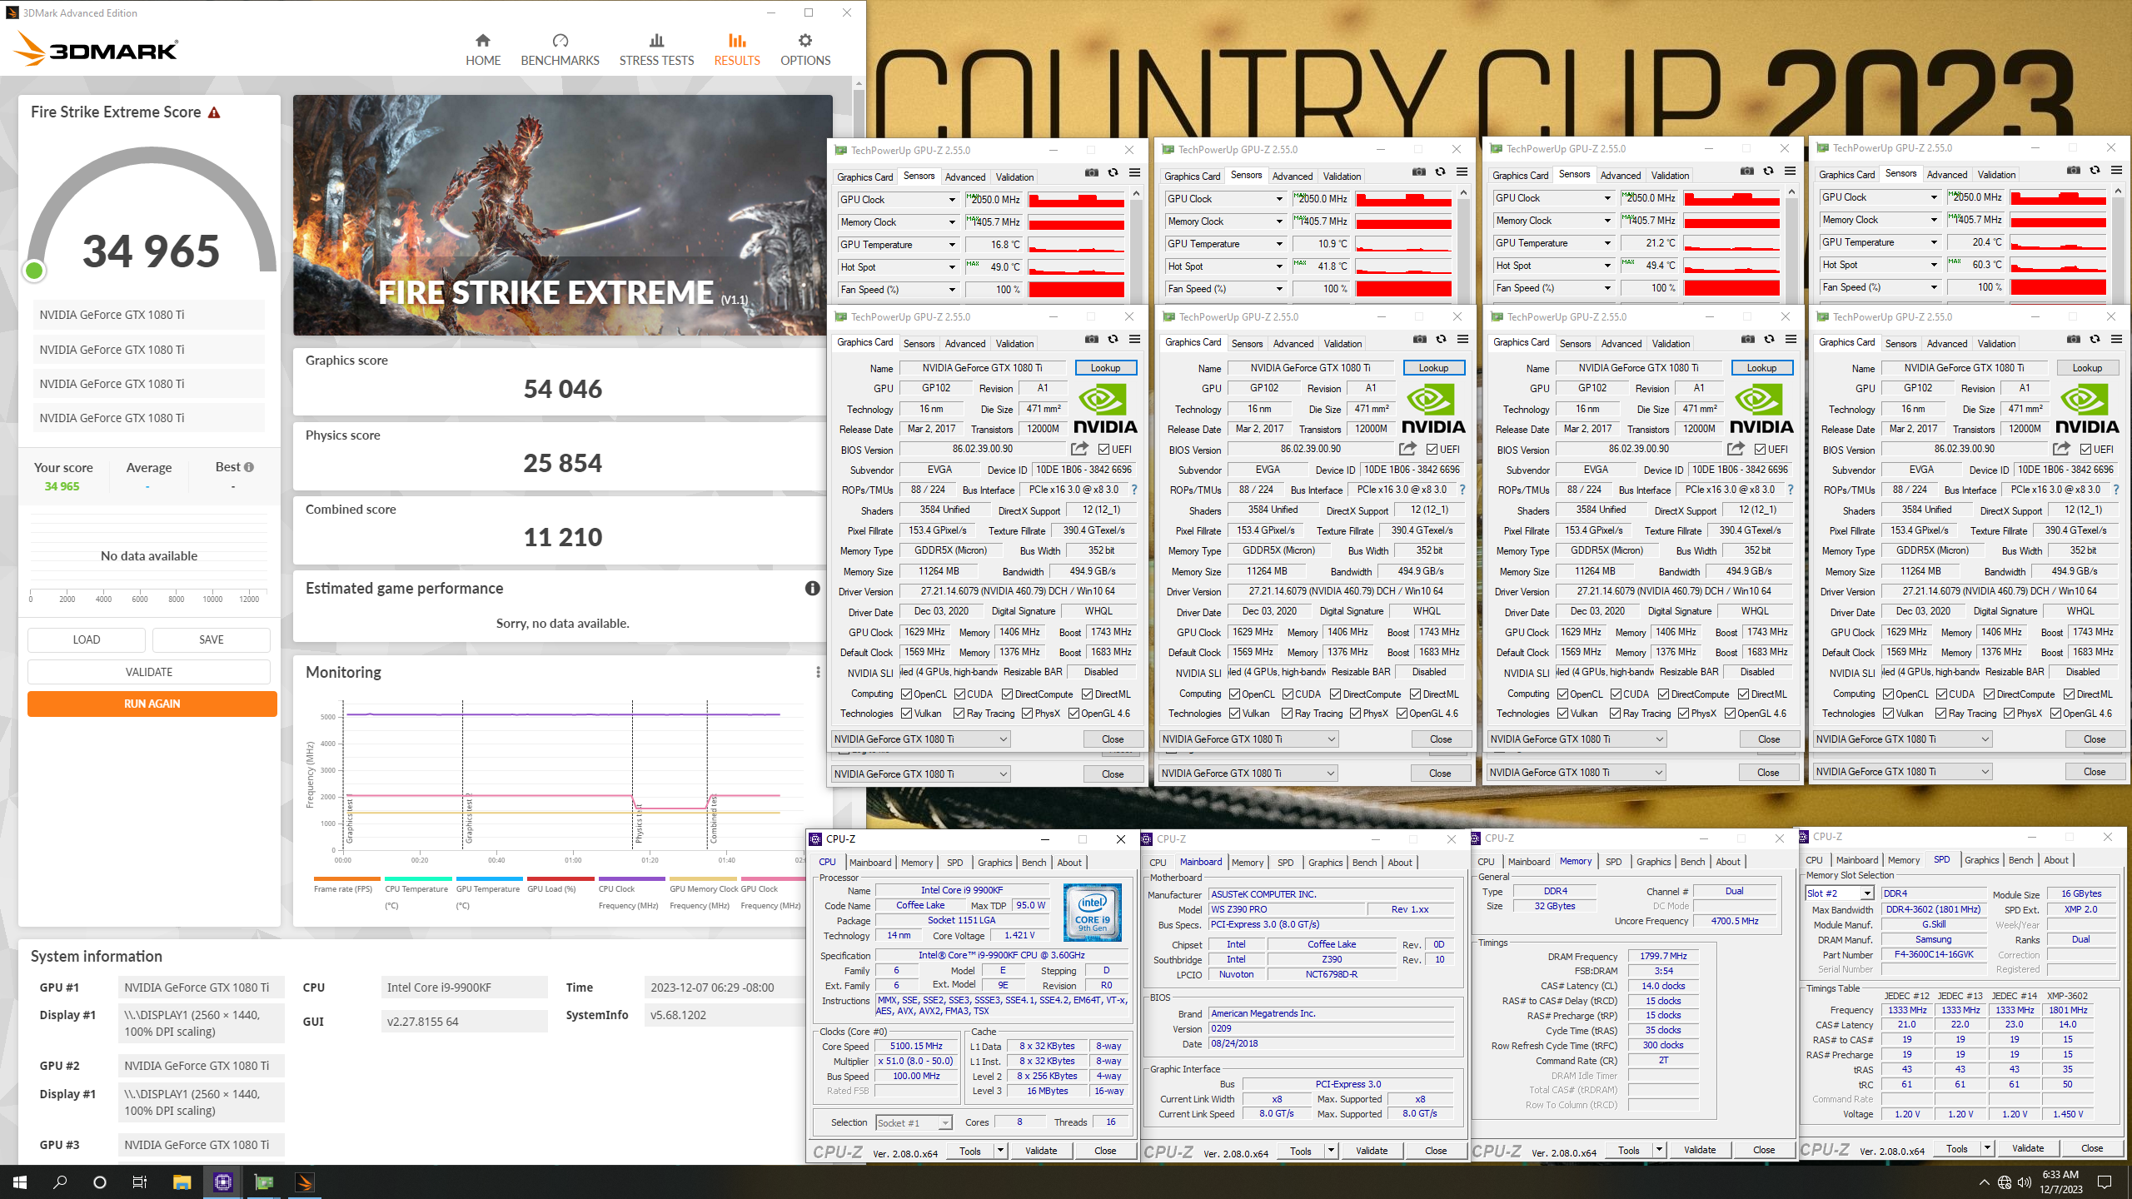The width and height of the screenshot is (2132, 1199).
Task: Open the HOME section in 3DMark
Action: pos(483,50)
